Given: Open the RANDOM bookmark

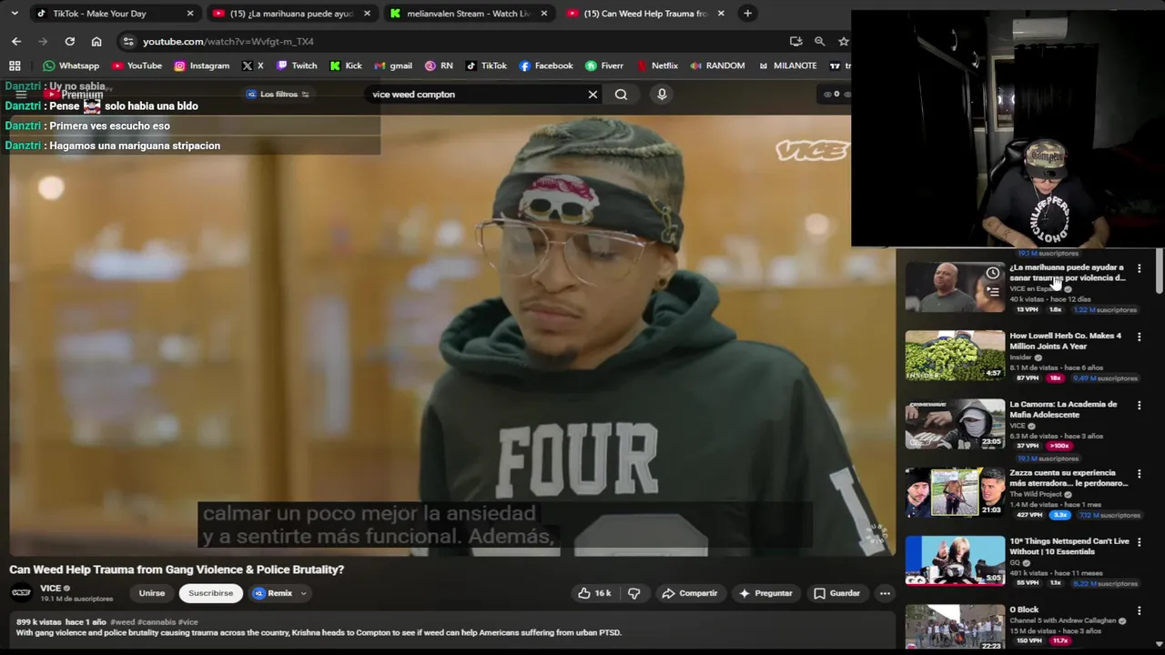Looking at the screenshot, I should (x=717, y=65).
